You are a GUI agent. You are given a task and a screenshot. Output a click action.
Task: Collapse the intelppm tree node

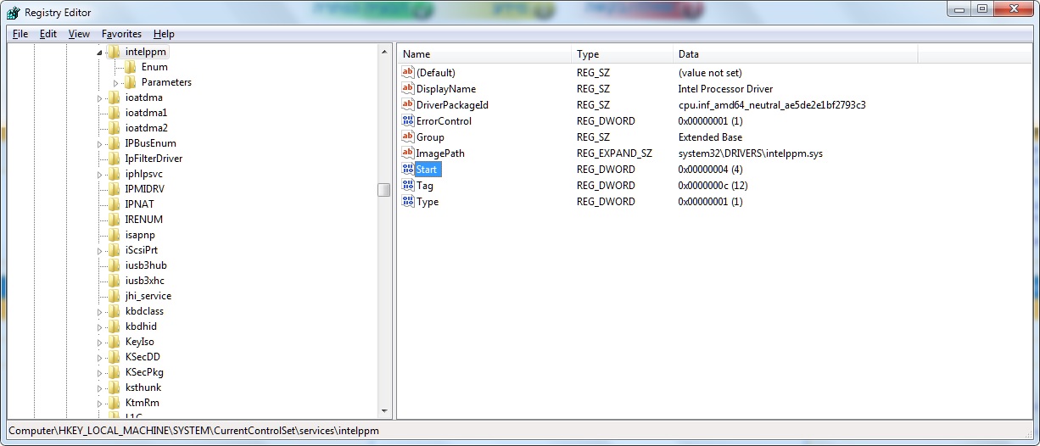click(x=100, y=53)
